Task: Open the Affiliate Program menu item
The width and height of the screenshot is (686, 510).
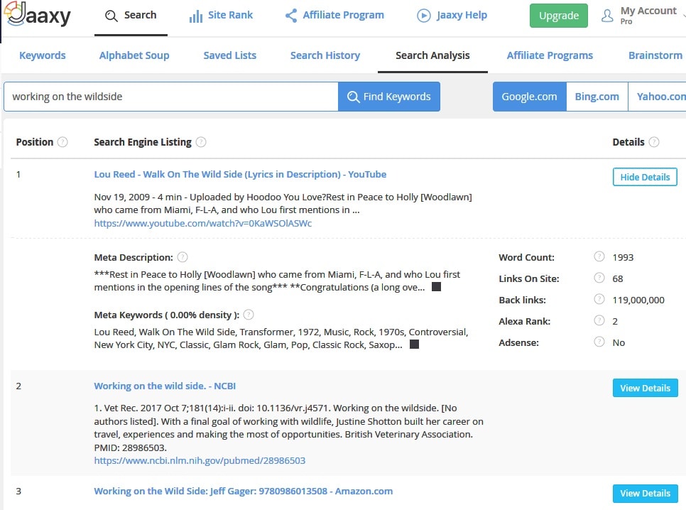Action: click(x=334, y=16)
